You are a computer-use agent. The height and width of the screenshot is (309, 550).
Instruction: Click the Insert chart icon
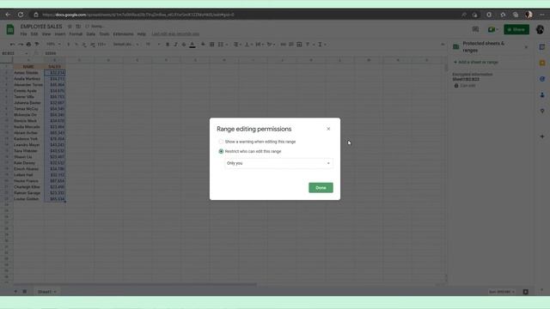(x=299, y=45)
